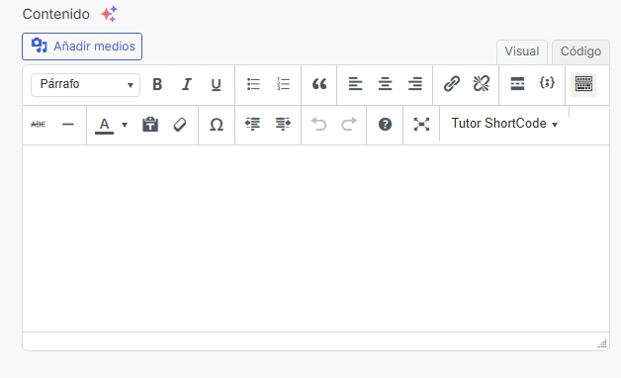The width and height of the screenshot is (621, 378).
Task: Open the Párrafo format dropdown
Action: [x=86, y=84]
